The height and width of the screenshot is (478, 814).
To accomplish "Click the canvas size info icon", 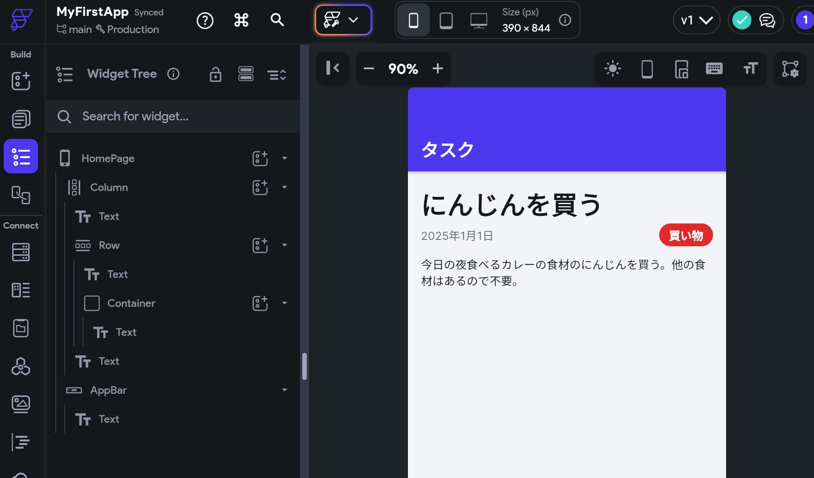I will [565, 20].
